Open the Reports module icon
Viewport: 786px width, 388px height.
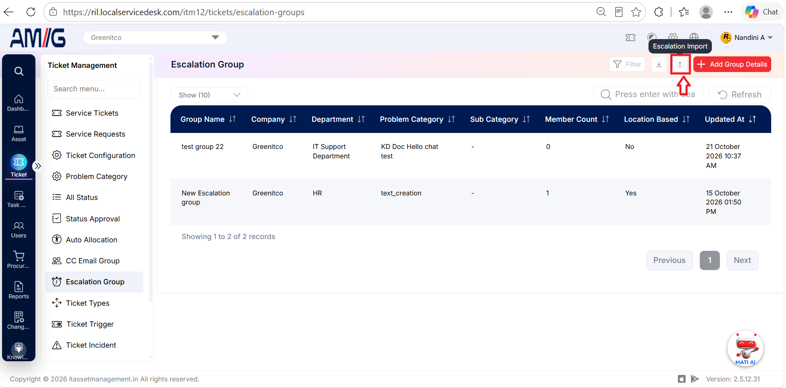click(x=19, y=290)
